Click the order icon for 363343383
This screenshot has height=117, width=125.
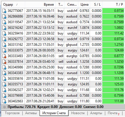(4, 73)
